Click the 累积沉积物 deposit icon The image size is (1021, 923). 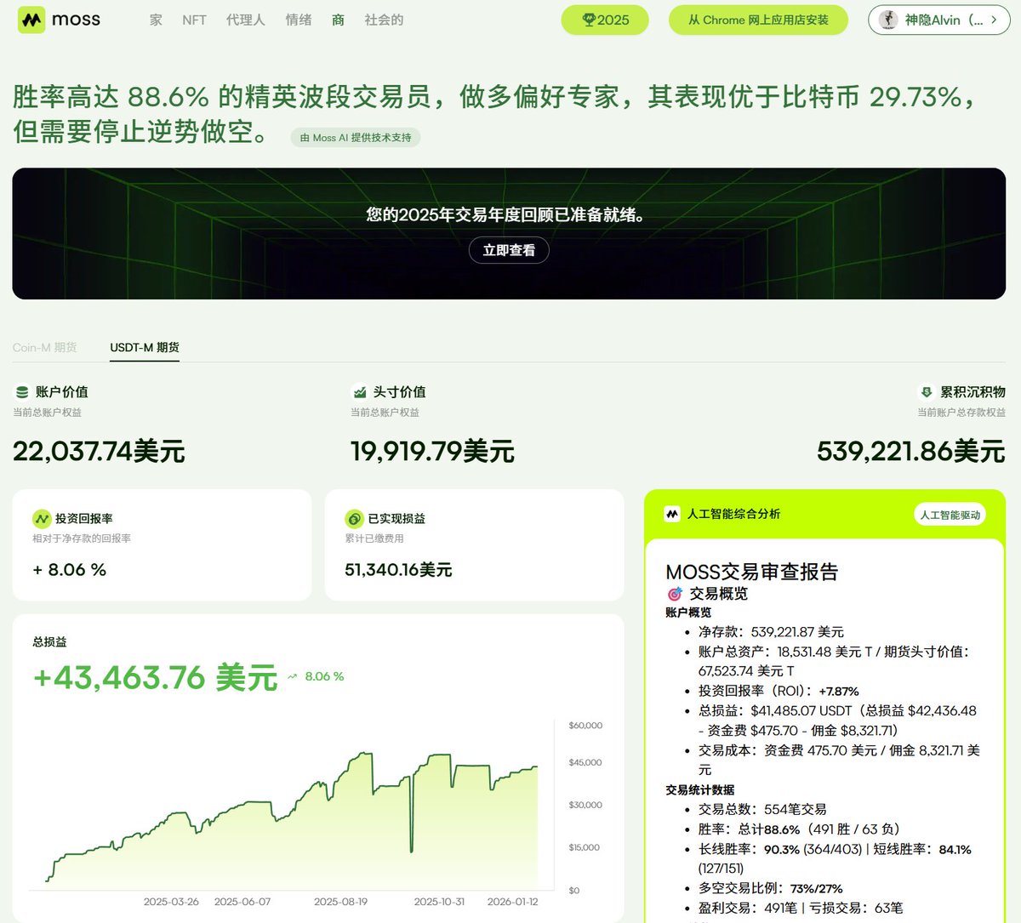click(x=927, y=392)
